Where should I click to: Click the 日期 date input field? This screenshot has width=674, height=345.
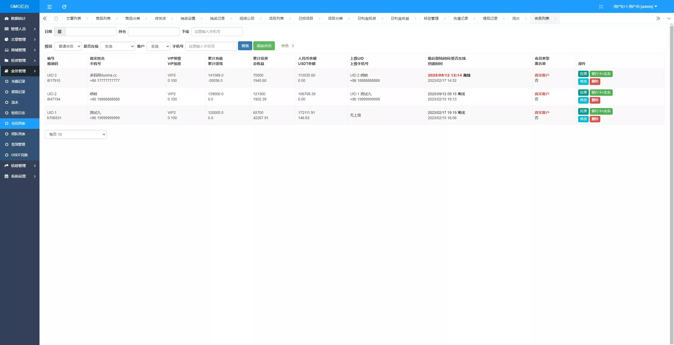91,32
